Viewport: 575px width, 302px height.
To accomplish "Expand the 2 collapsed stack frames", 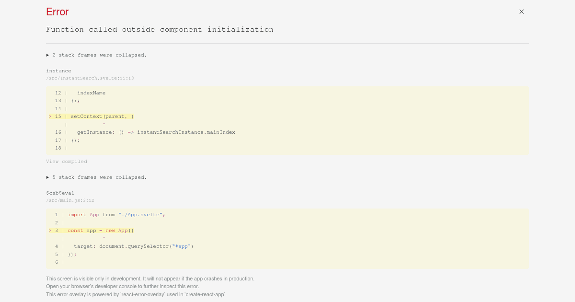I will coord(96,55).
